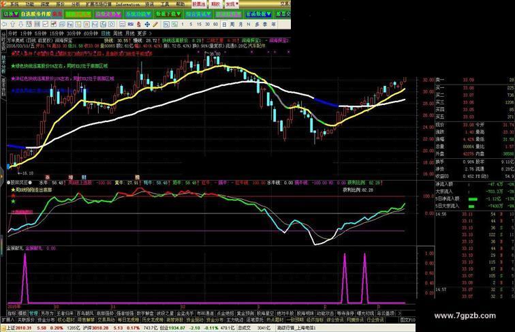Toggle the 季 quarterly period button
The image size is (515, 332).
click(265, 25)
